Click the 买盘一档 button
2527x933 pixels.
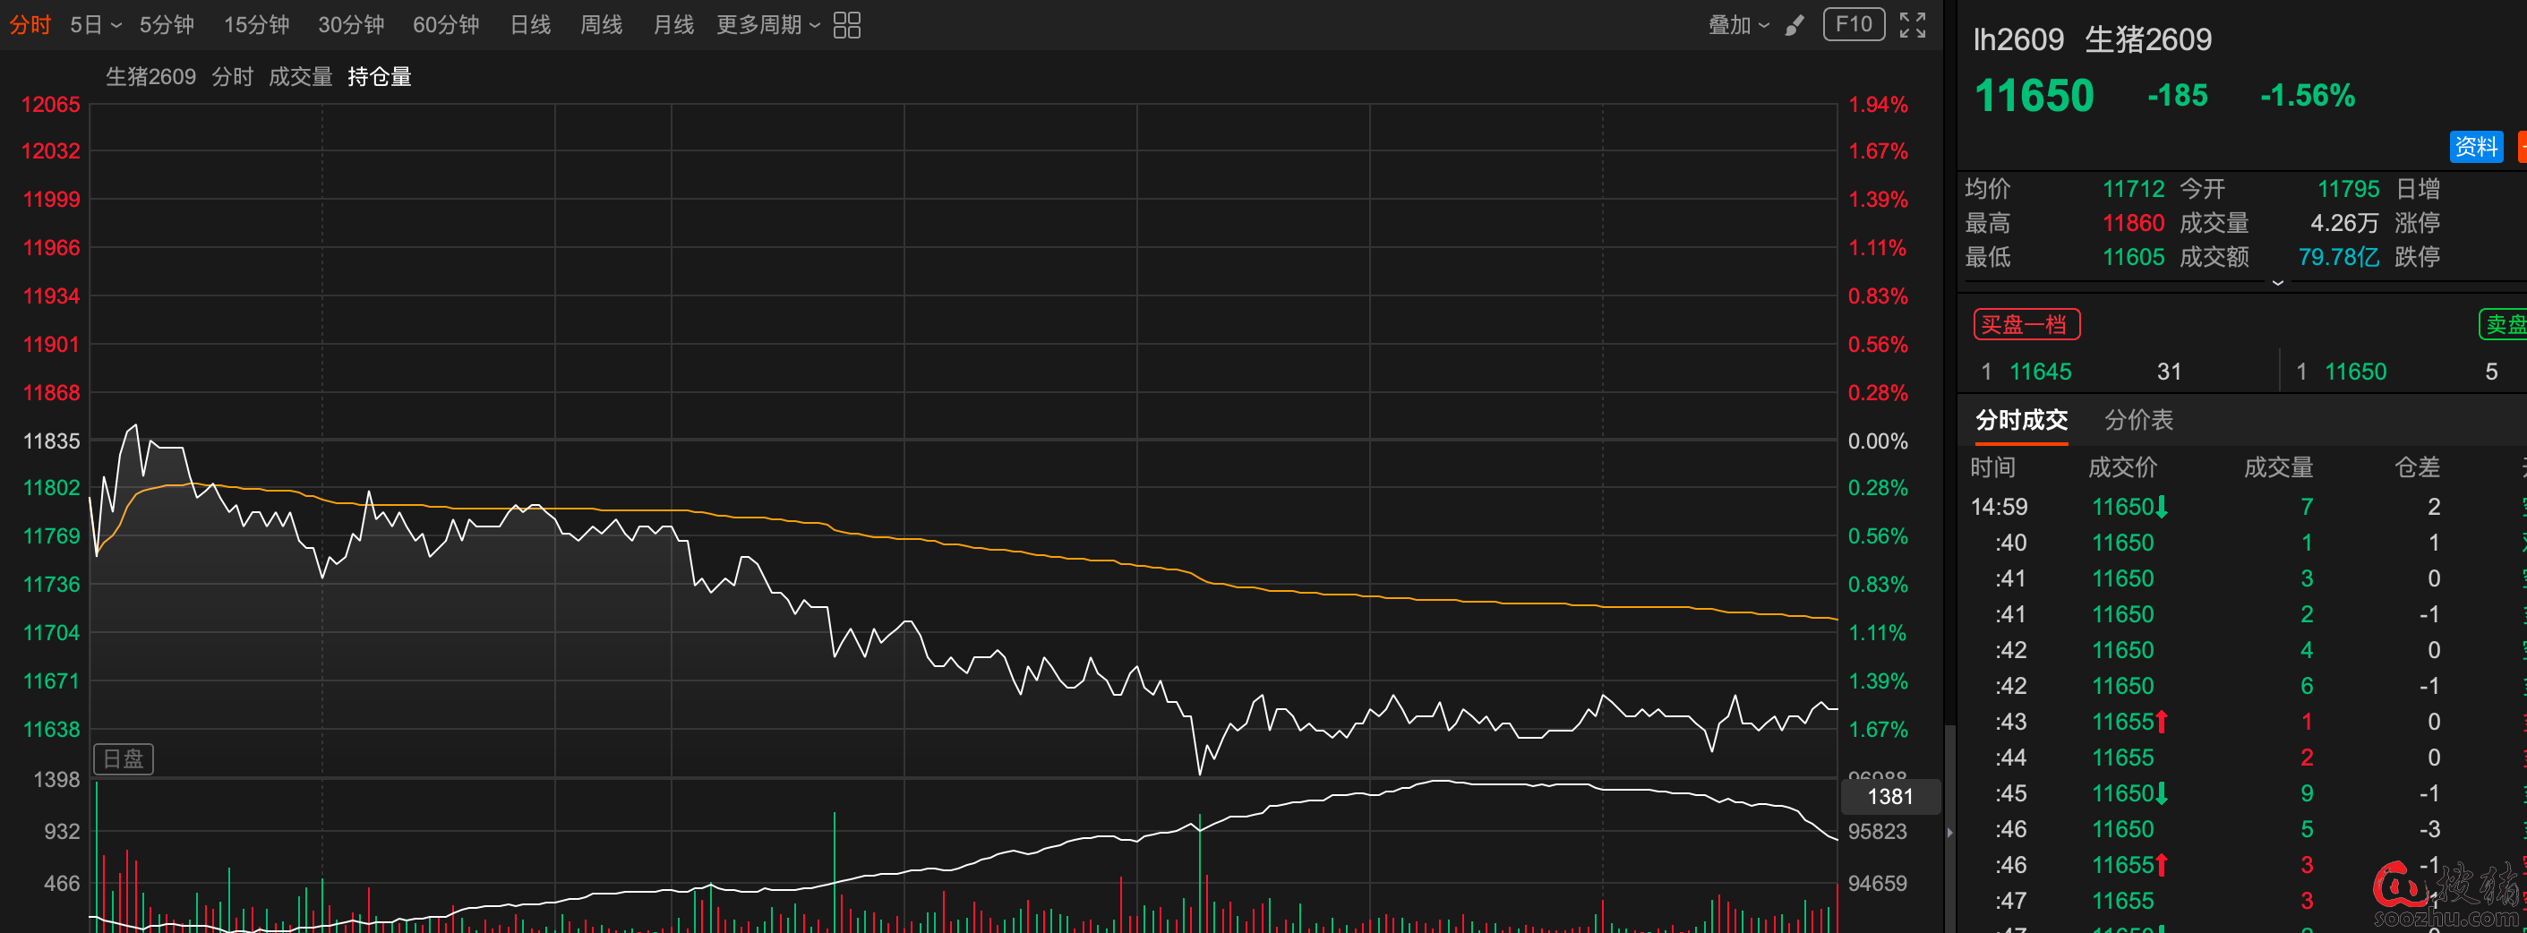point(2026,325)
